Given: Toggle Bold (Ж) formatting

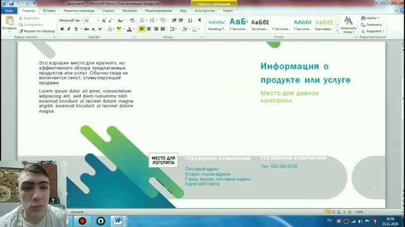Looking at the screenshot, I should pyautogui.click(x=62, y=29).
